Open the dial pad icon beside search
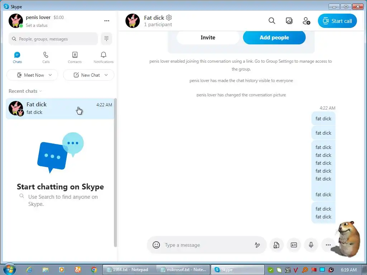The height and width of the screenshot is (275, 367). (106, 38)
